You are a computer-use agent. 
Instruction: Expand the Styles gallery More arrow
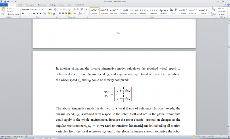tap(209, 14)
